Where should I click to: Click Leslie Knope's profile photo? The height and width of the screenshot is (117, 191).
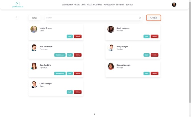34,29
